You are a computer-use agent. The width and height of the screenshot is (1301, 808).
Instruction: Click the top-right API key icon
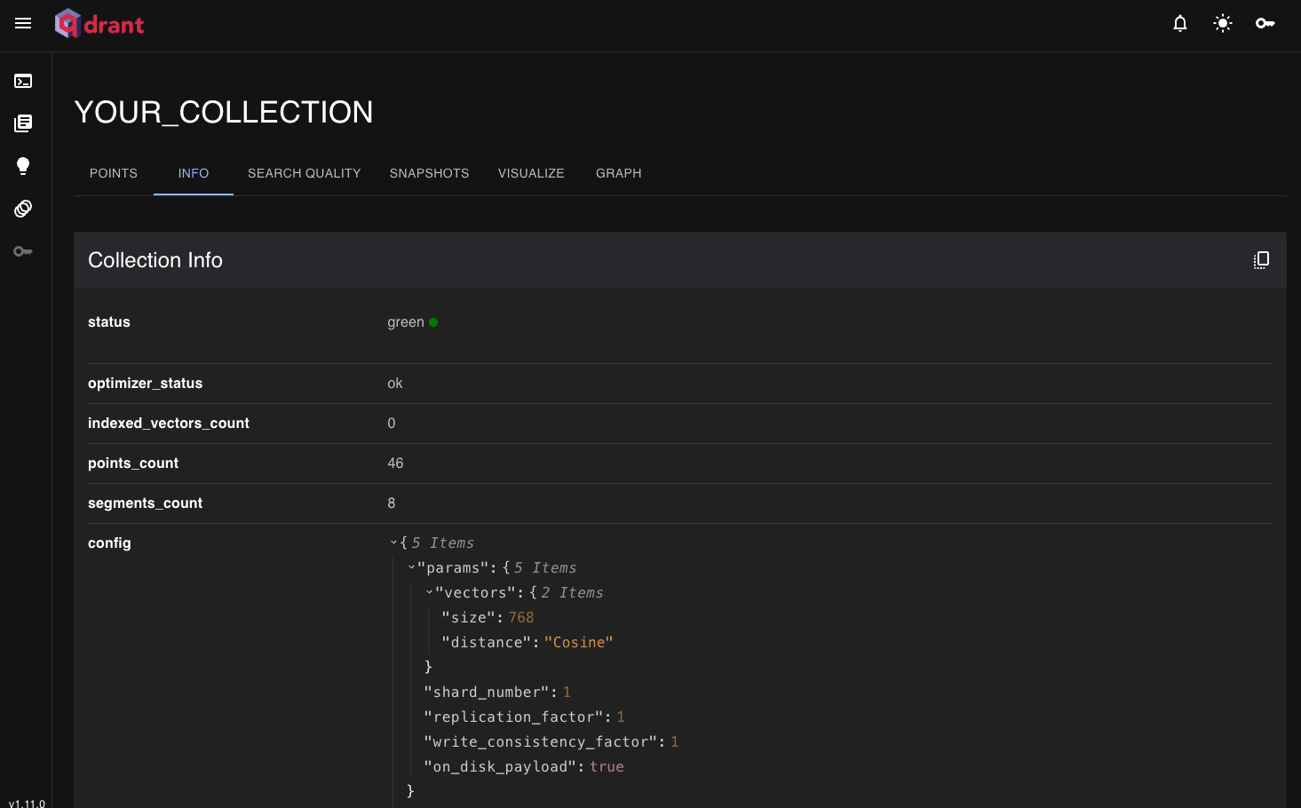[x=1265, y=24]
